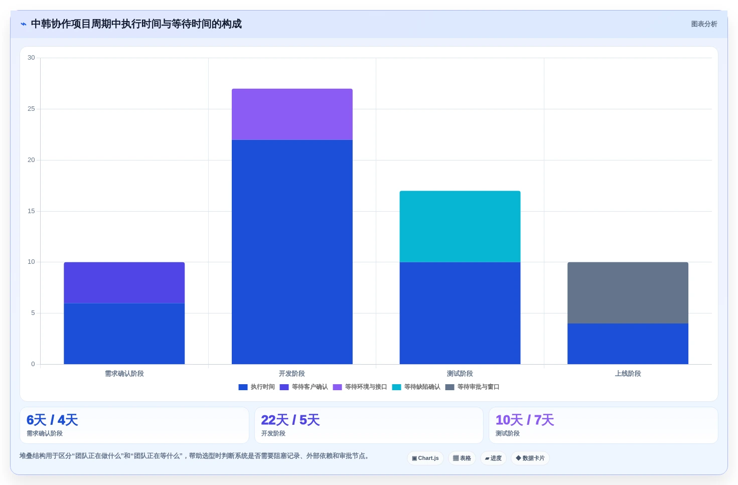Click the blue 执行时间 bar in 测试阶段
The image size is (738, 485).
[x=460, y=313]
